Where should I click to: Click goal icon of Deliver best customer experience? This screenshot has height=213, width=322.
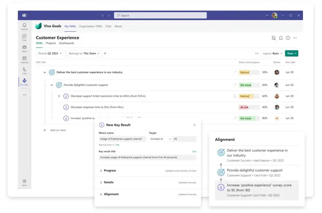52,72
